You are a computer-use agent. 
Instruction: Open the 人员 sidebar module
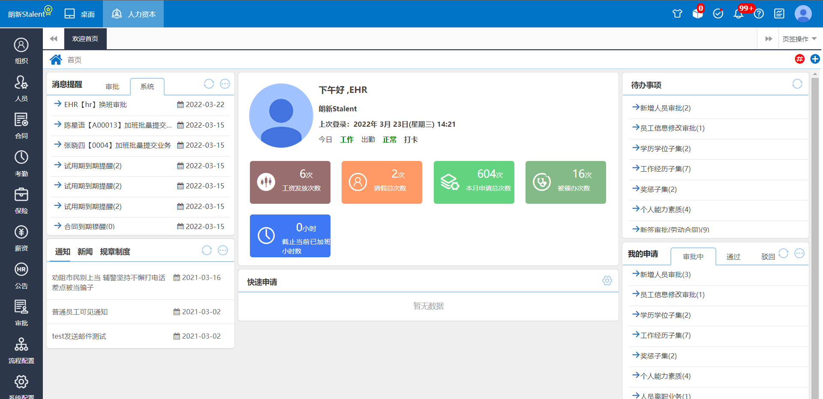(21, 89)
